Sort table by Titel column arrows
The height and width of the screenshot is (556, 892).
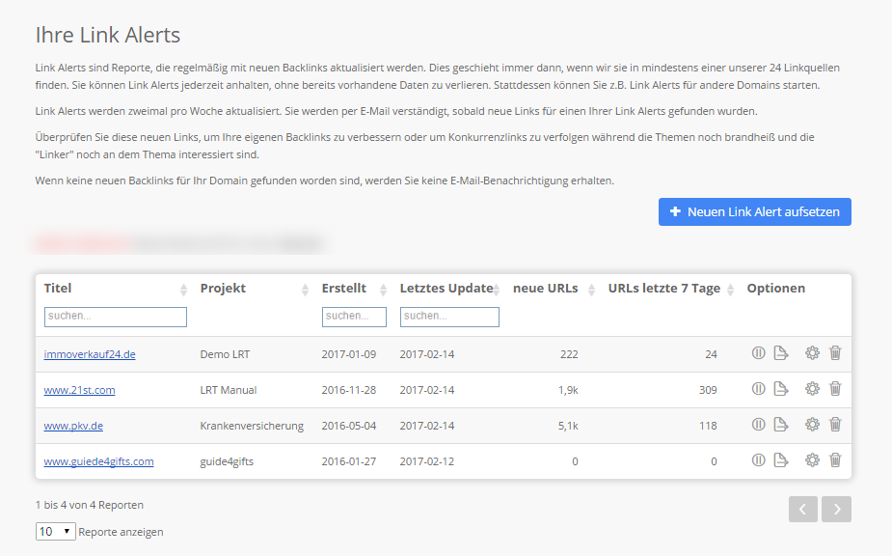pyautogui.click(x=183, y=290)
